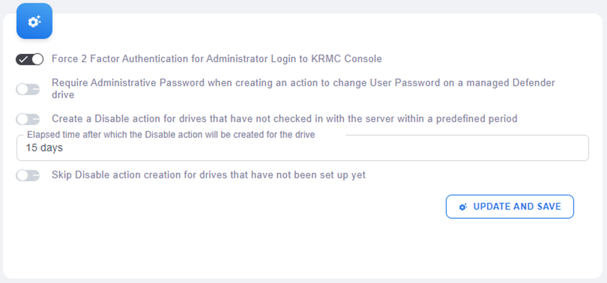Screen dimensions: 607x283
Task: Click the blue settings gear icon tile
Action: 34,21
